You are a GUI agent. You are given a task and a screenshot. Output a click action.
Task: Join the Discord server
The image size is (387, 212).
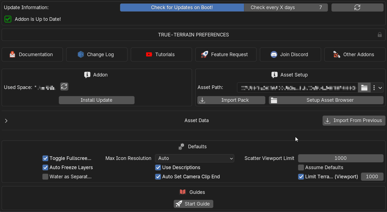pos(290,55)
